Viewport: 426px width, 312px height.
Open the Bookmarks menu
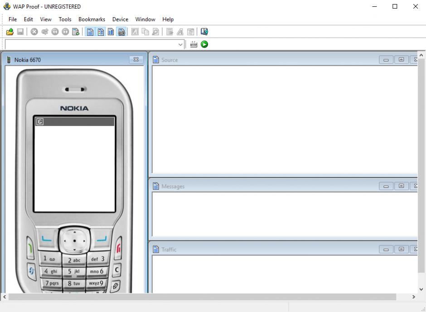pyautogui.click(x=92, y=19)
